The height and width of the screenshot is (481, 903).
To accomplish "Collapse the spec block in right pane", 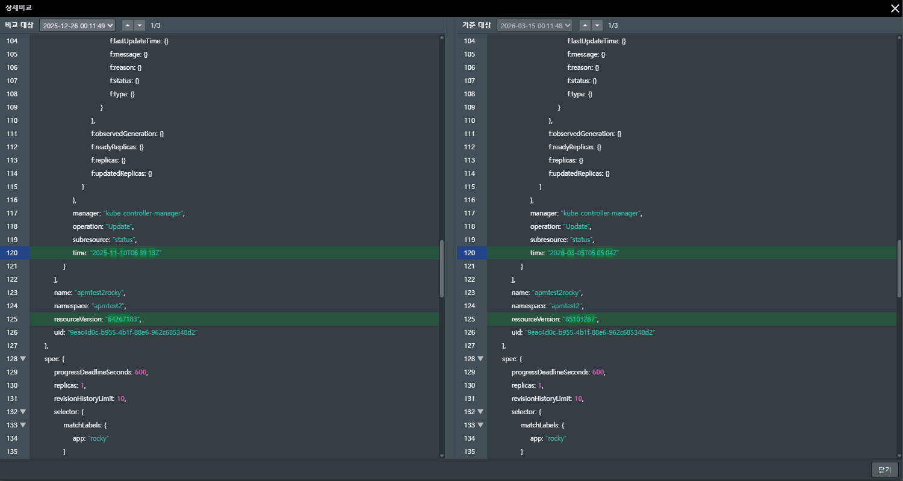I will 480,359.
